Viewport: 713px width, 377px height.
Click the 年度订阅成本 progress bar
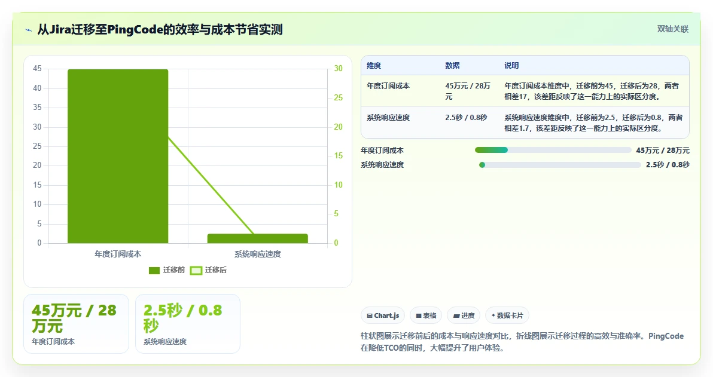click(553, 151)
